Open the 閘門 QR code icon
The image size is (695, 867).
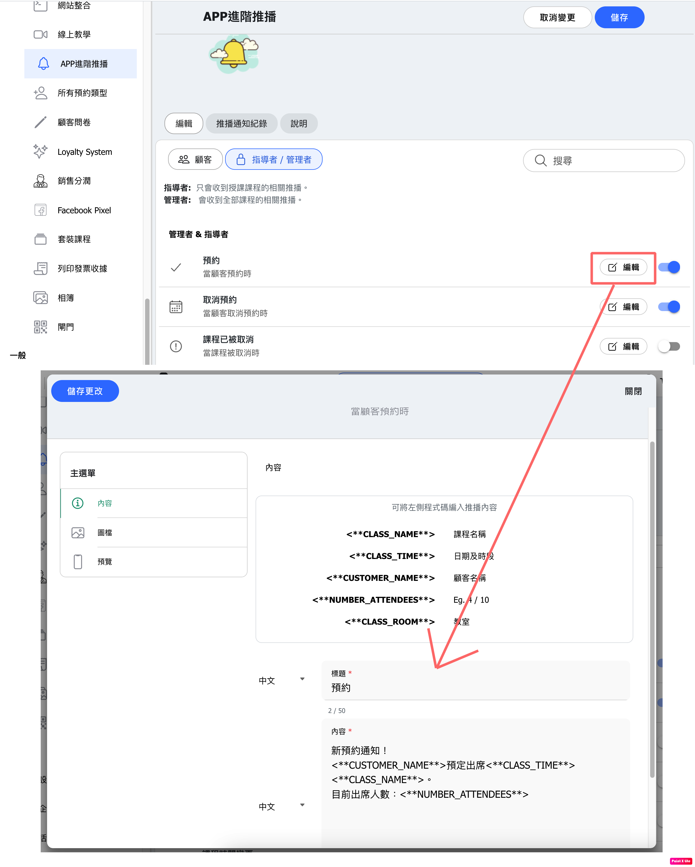(41, 327)
